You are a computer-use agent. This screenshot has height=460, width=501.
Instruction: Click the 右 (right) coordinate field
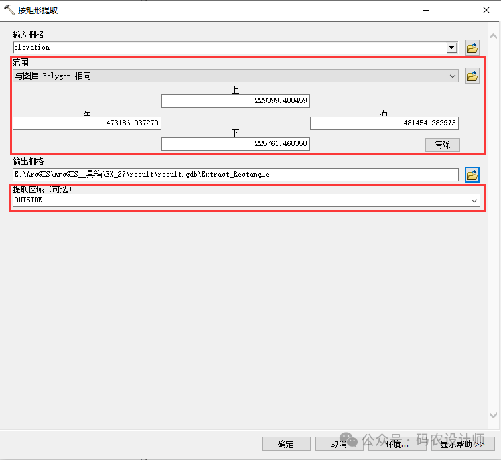(x=384, y=123)
